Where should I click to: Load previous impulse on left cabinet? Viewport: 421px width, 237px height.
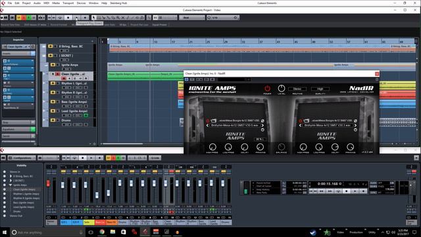tap(207, 125)
